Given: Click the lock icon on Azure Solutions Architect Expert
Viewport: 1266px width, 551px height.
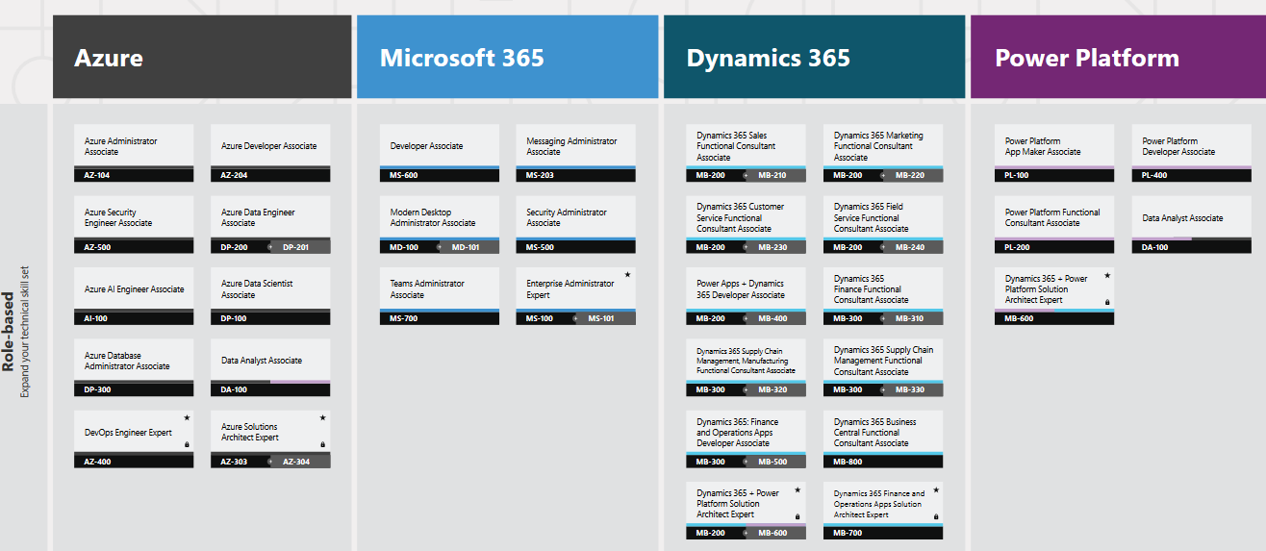Looking at the screenshot, I should point(323,444).
